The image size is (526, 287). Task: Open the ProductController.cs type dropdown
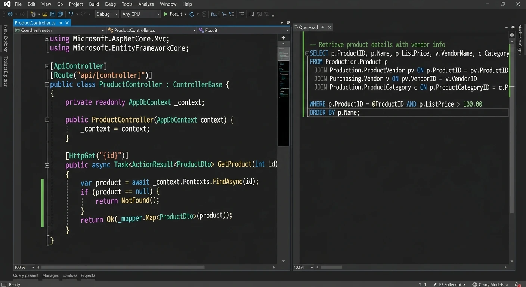[x=152, y=30]
